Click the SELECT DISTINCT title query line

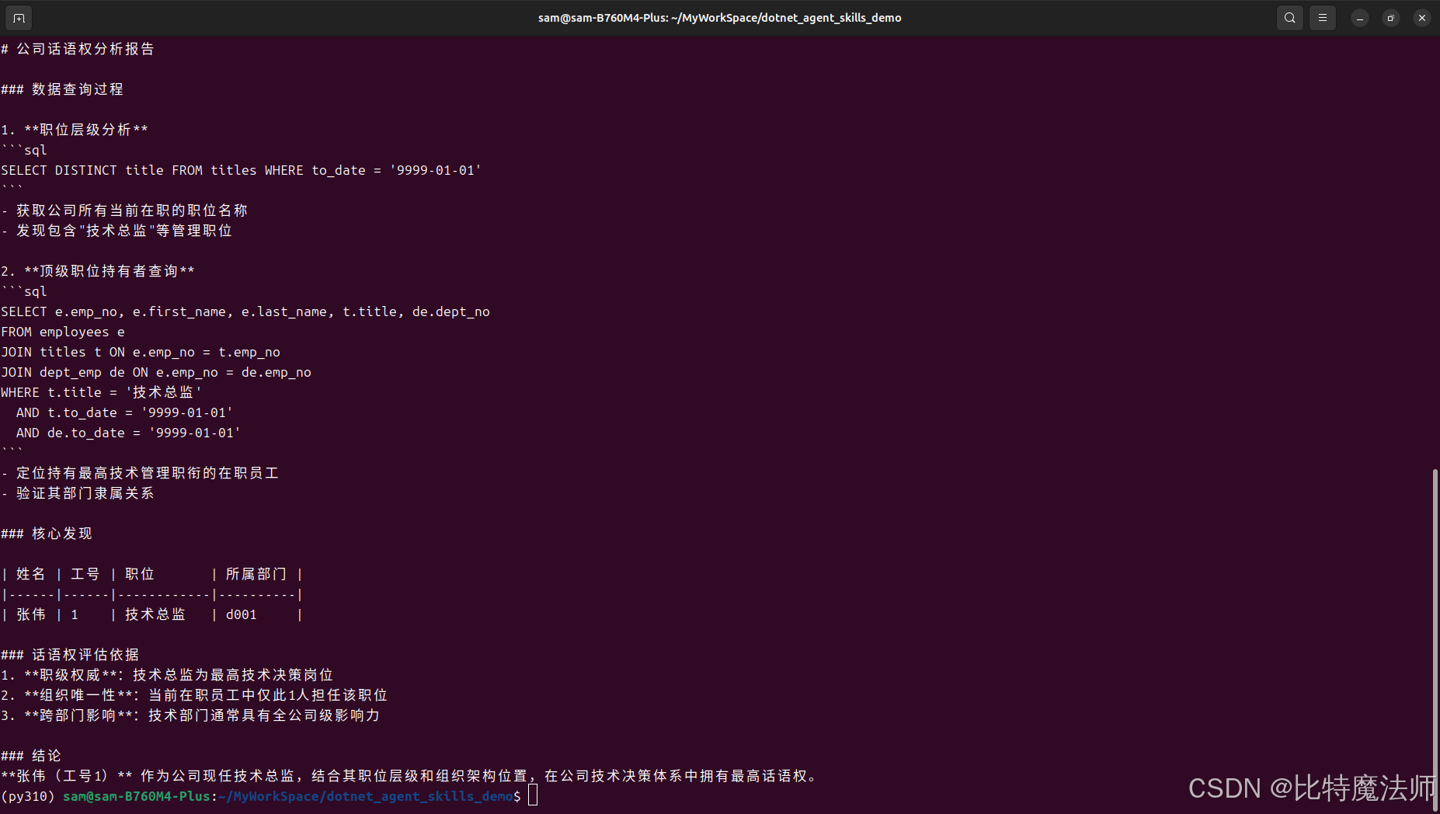click(241, 170)
